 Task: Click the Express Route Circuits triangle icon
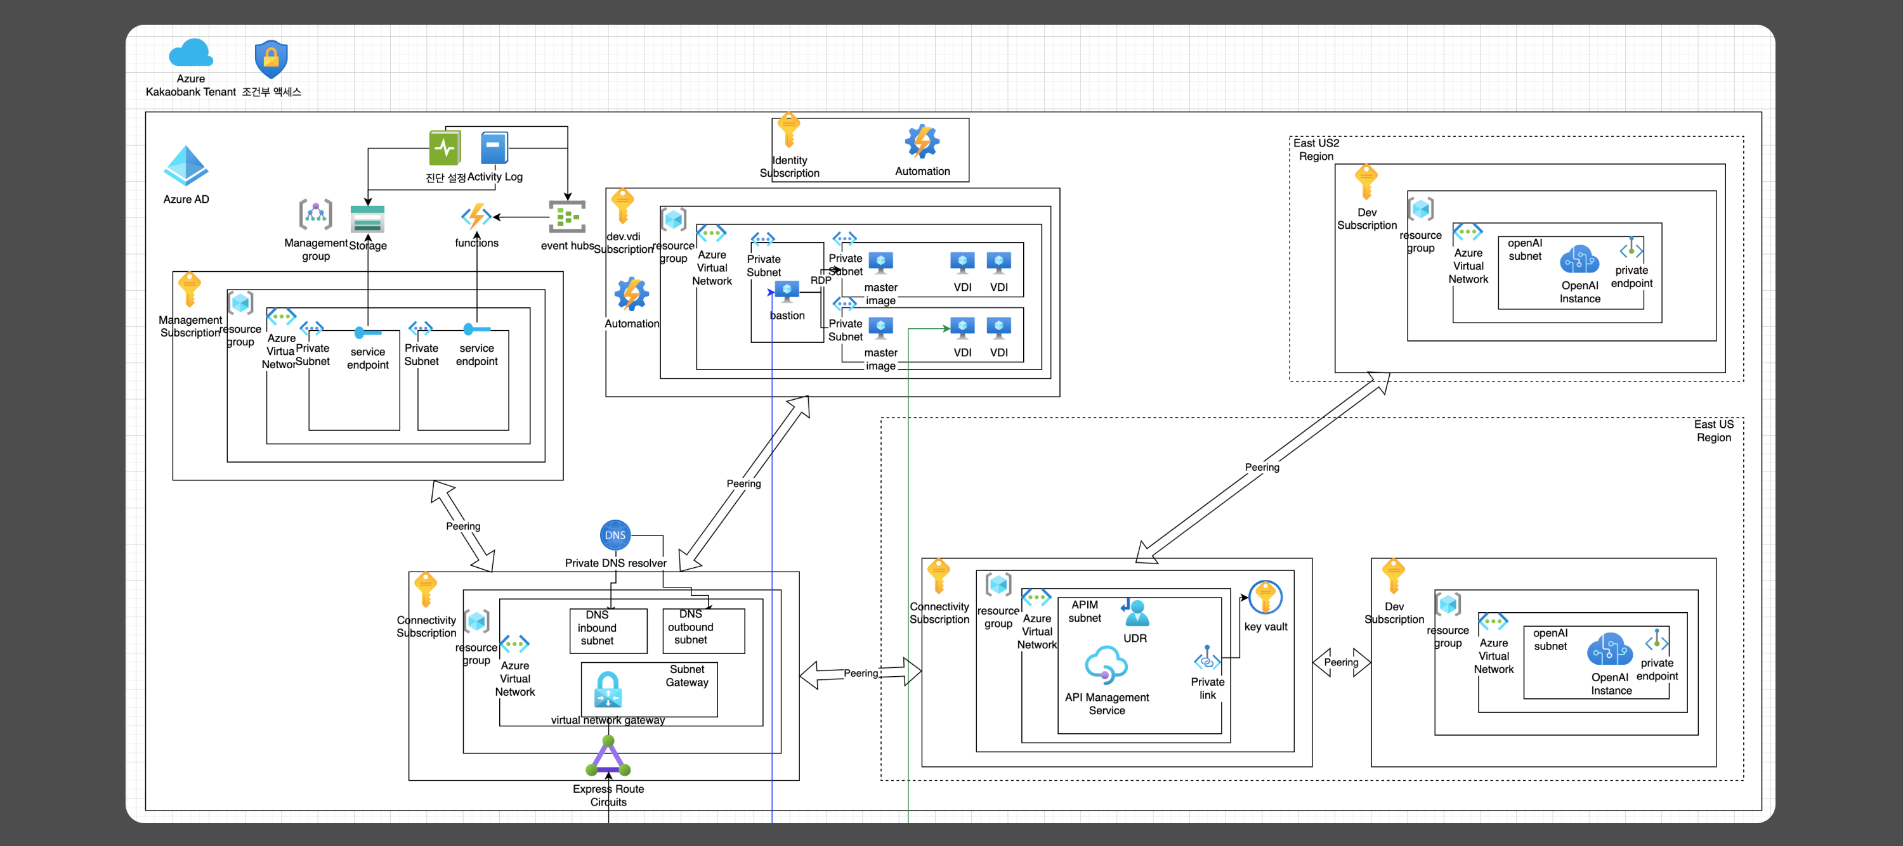pyautogui.click(x=608, y=755)
